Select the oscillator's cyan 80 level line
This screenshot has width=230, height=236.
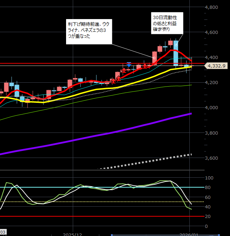88,187
